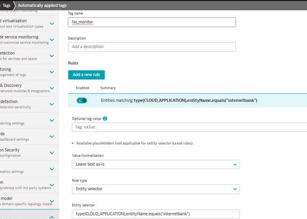
Task: Click the Add a new rule button
Action: point(86,75)
